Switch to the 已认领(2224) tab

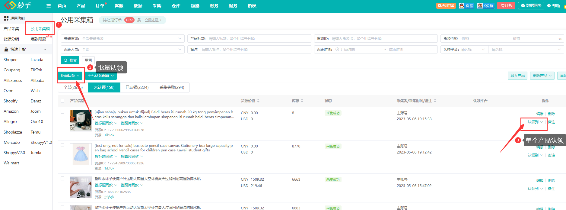pyautogui.click(x=137, y=87)
